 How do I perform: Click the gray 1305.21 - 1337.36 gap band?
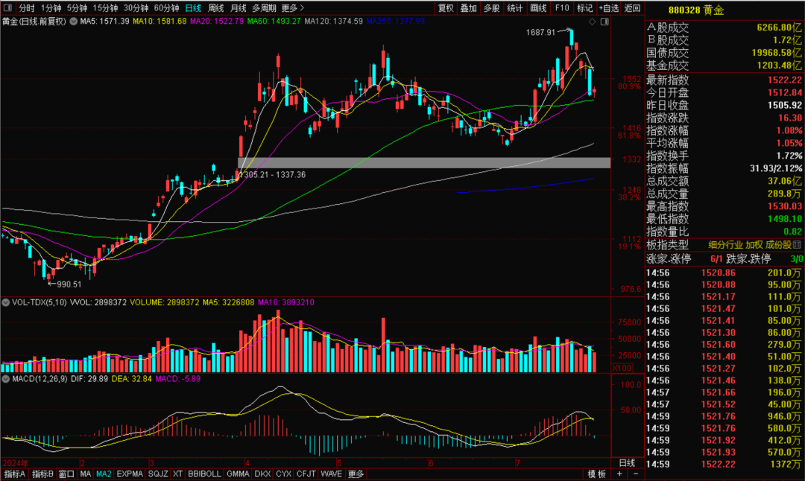coord(423,162)
